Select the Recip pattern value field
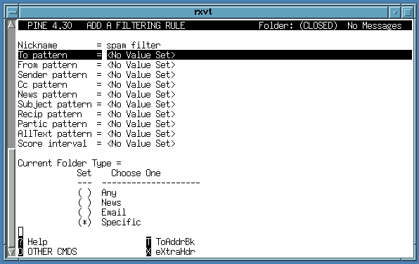Screen dimensions: 419x264 click(x=141, y=114)
